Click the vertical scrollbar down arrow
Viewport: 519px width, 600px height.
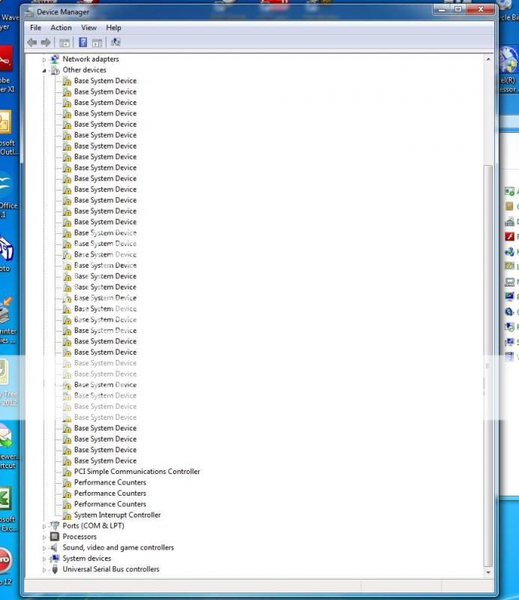pos(489,574)
